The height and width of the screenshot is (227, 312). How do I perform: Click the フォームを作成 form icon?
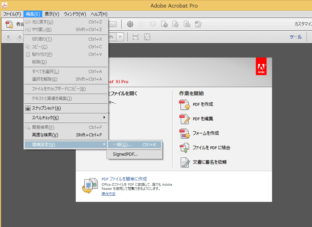click(185, 133)
